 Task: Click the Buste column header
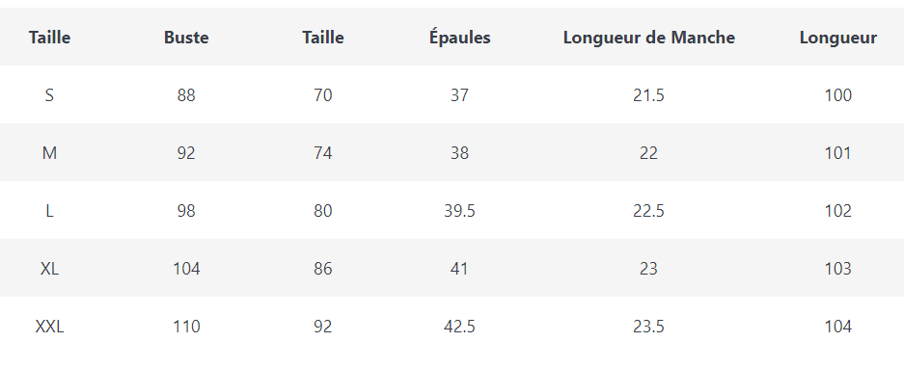pos(186,38)
